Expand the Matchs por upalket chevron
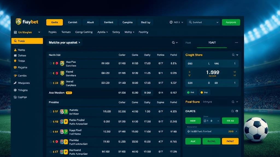280x157 pixels. pos(79,43)
